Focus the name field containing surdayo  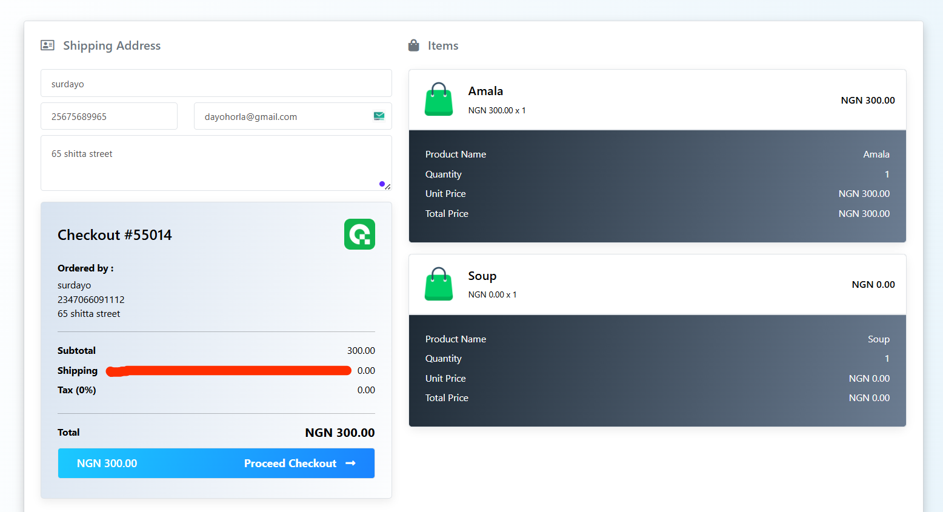(x=216, y=84)
